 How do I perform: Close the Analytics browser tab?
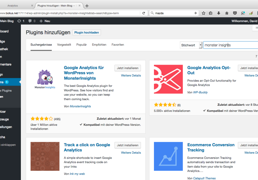point(32,6)
